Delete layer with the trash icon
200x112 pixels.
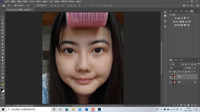(195, 105)
